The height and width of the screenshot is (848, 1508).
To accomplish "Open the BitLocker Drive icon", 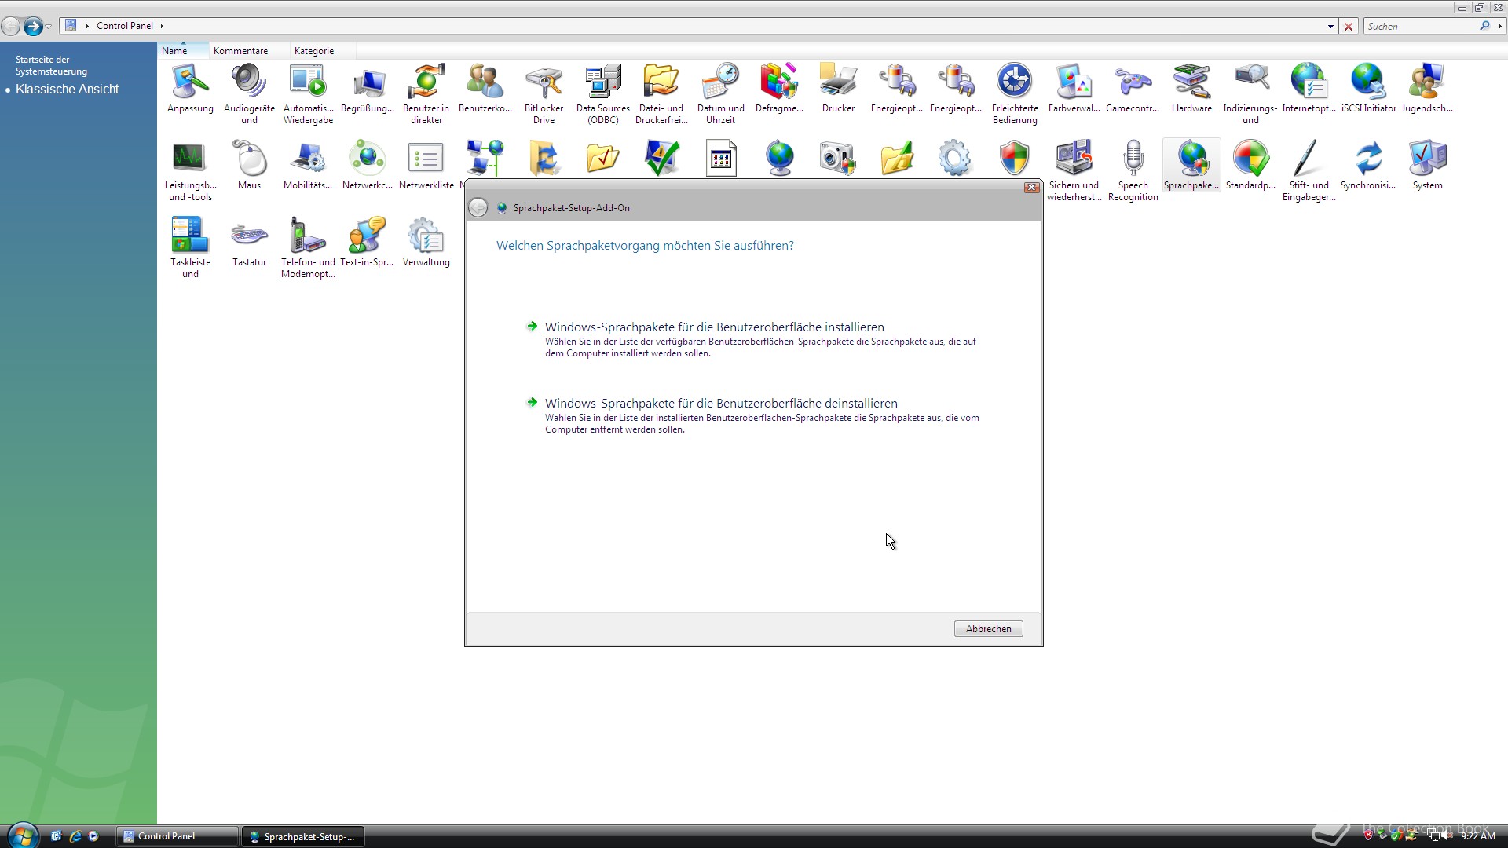I will 544,94.
